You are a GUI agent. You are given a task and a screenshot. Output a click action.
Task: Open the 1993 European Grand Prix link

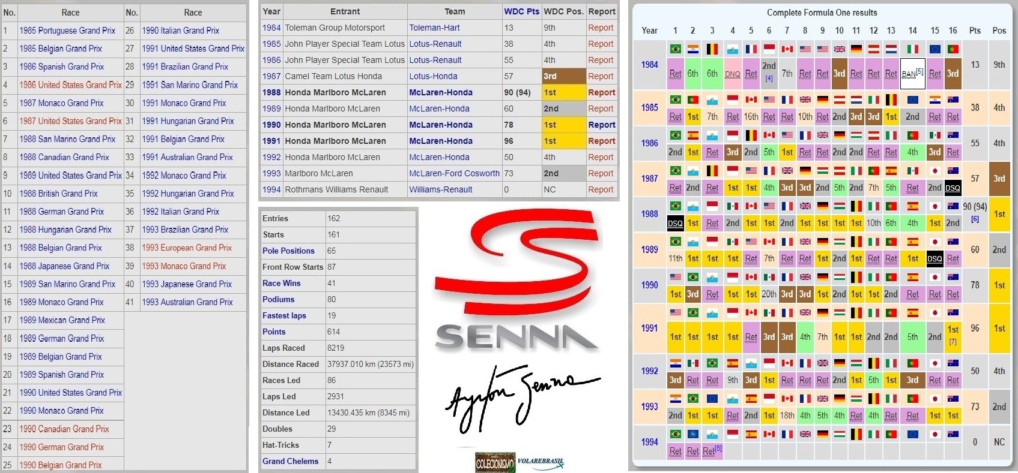point(187,248)
